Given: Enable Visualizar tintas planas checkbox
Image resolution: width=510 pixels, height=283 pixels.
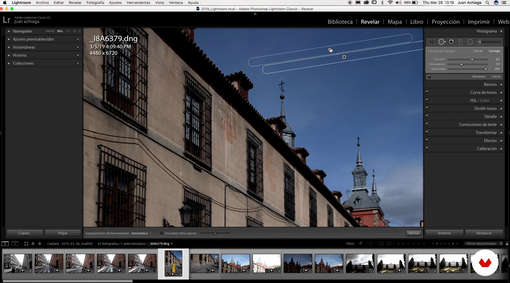Looking at the screenshot, I should 161,233.
